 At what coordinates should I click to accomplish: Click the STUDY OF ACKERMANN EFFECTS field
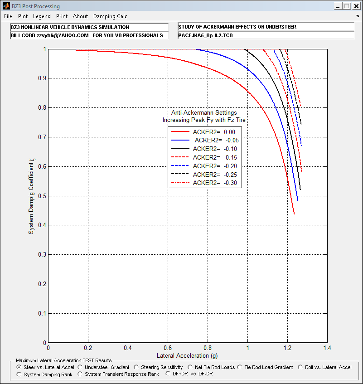point(266,27)
